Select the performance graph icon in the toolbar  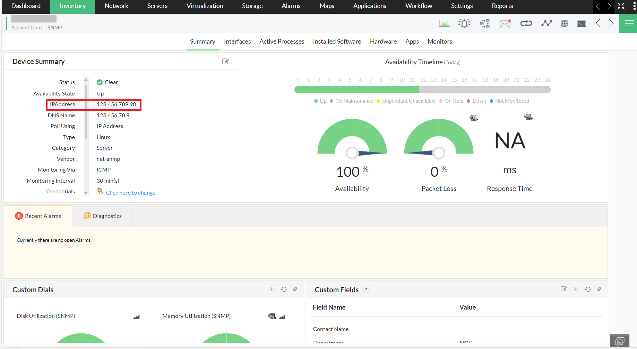tap(444, 23)
